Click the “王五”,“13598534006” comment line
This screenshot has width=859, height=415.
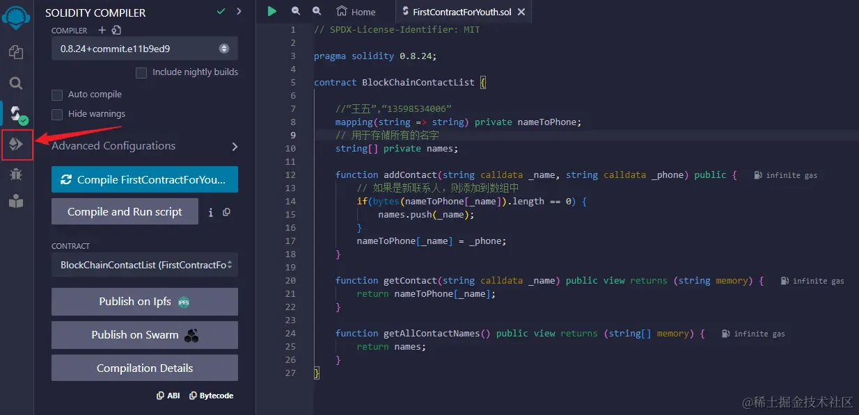coord(393,108)
